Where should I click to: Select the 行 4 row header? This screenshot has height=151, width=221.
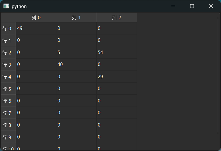pyautogui.click(x=8, y=77)
